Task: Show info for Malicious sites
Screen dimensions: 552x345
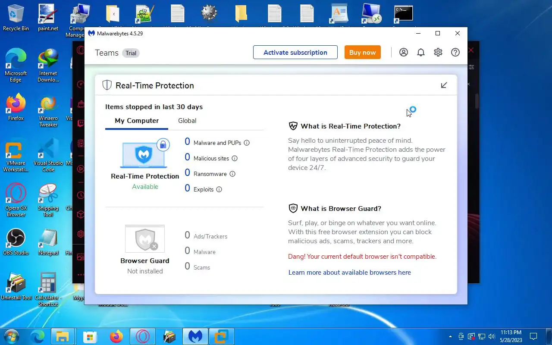Action: click(235, 158)
